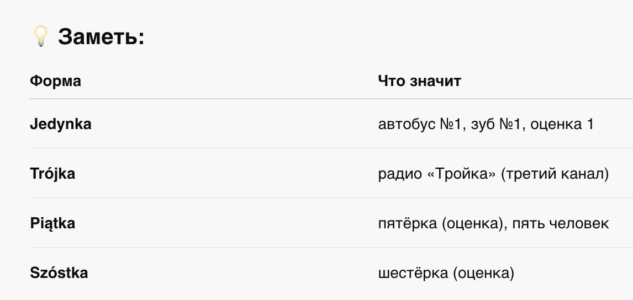Click the «Форма» column header
The height and width of the screenshot is (300, 633).
pos(55,81)
